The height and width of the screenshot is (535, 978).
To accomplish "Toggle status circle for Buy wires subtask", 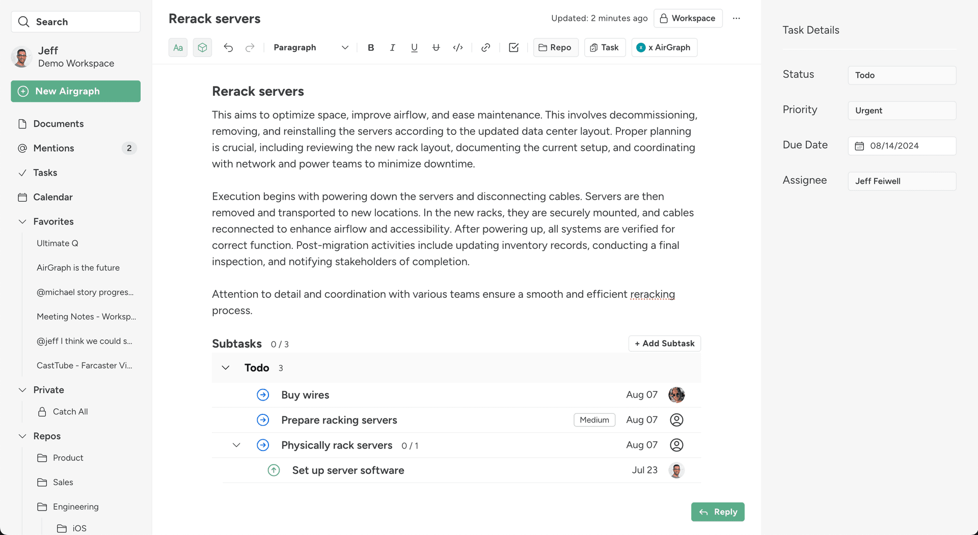I will 263,395.
